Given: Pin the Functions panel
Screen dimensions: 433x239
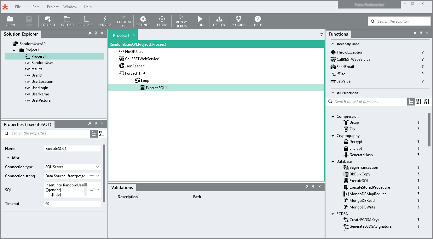Looking at the screenshot, I should coord(421,33).
